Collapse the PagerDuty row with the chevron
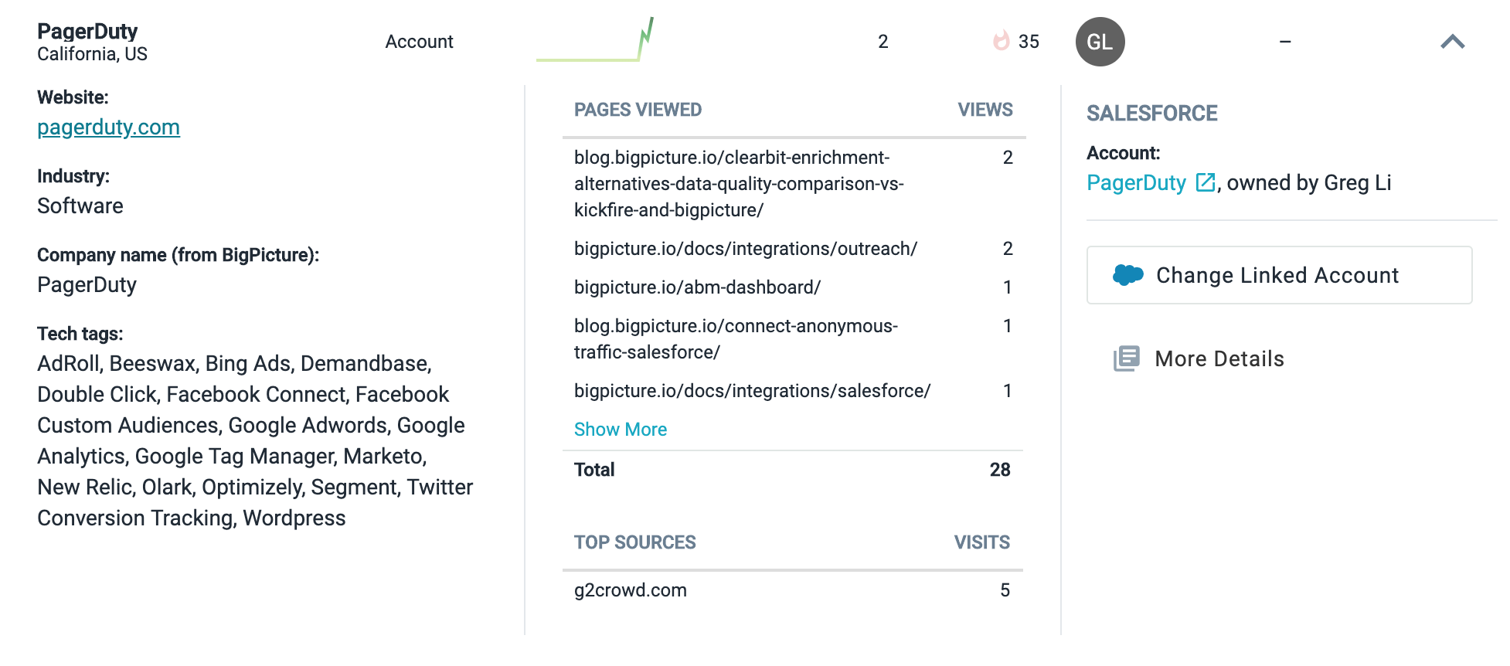1510x666 pixels. [x=1452, y=42]
